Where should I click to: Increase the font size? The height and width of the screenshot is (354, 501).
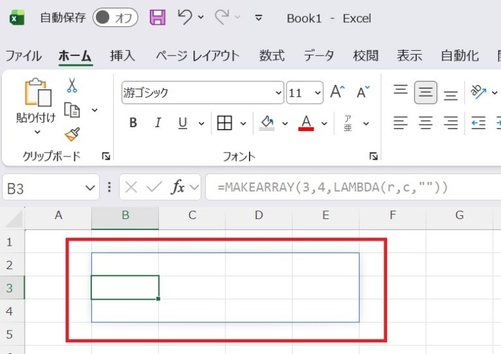tap(337, 92)
